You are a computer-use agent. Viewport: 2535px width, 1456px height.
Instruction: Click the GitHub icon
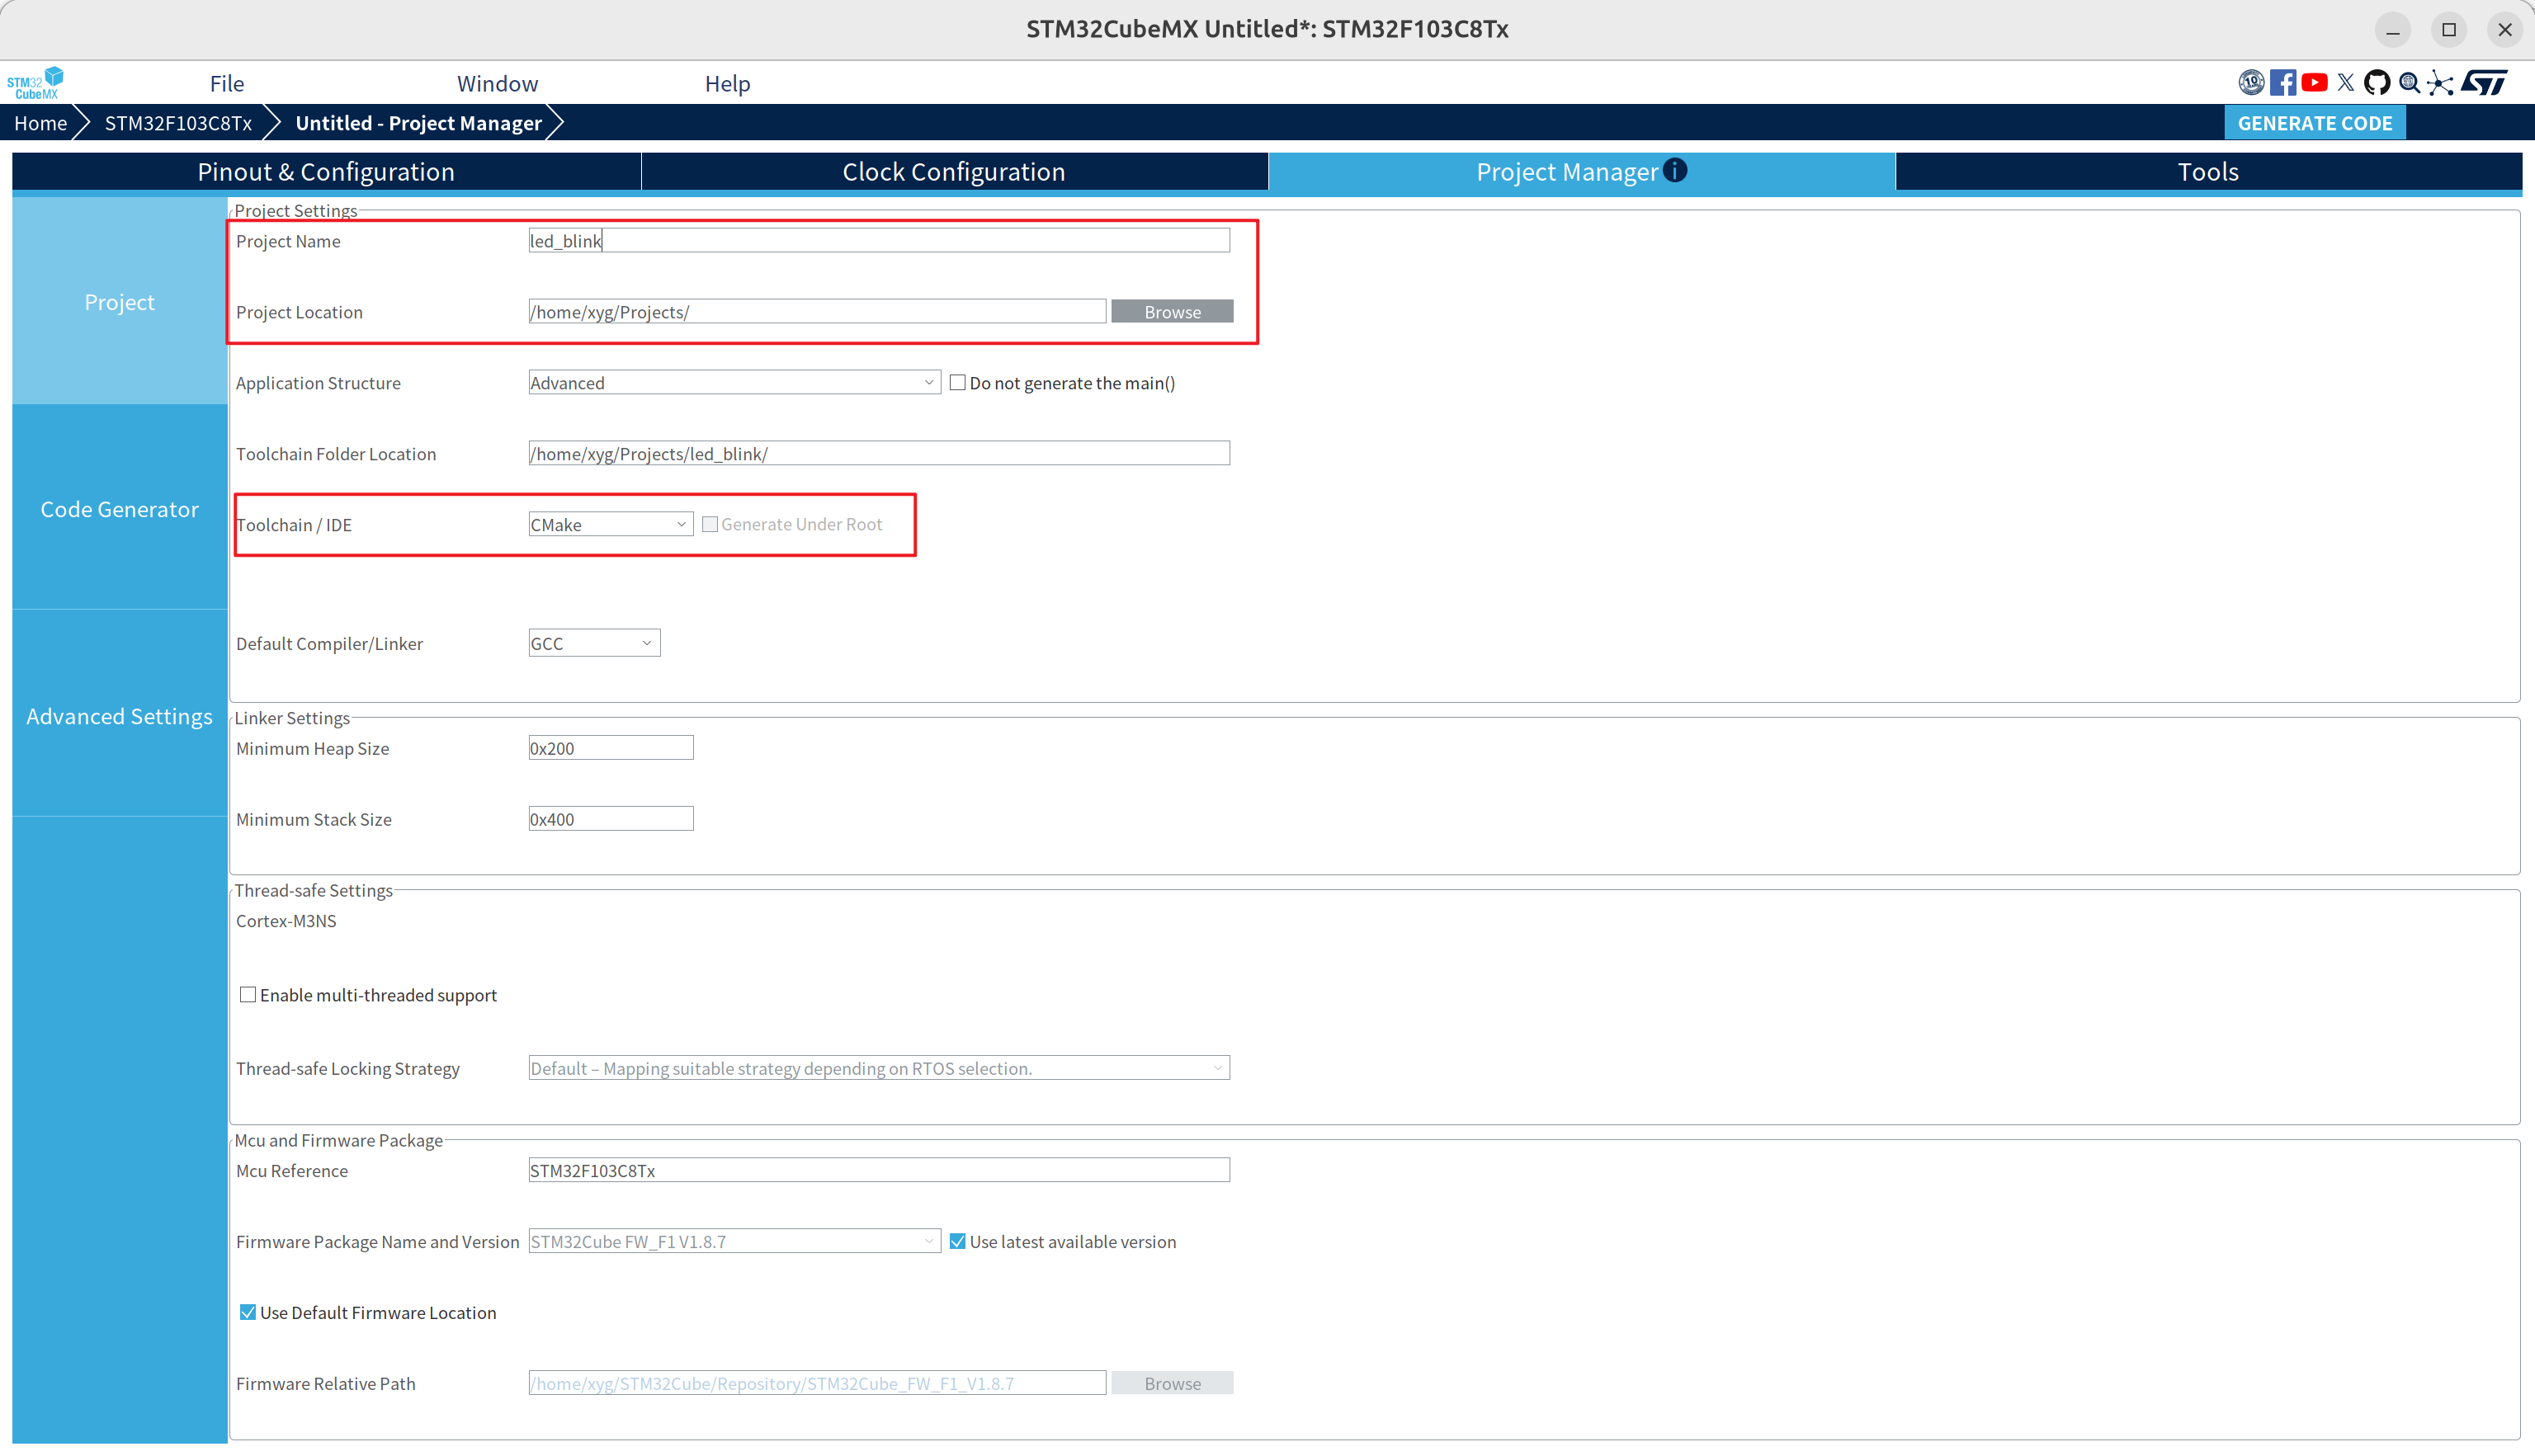click(2377, 83)
